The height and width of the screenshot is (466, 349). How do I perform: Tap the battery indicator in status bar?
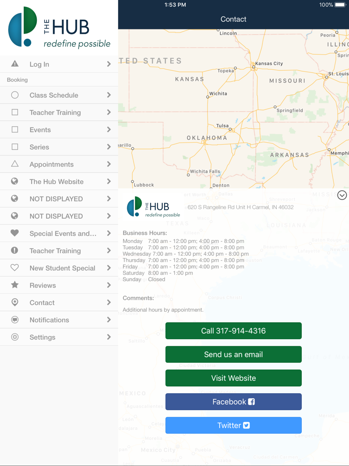tap(340, 5)
